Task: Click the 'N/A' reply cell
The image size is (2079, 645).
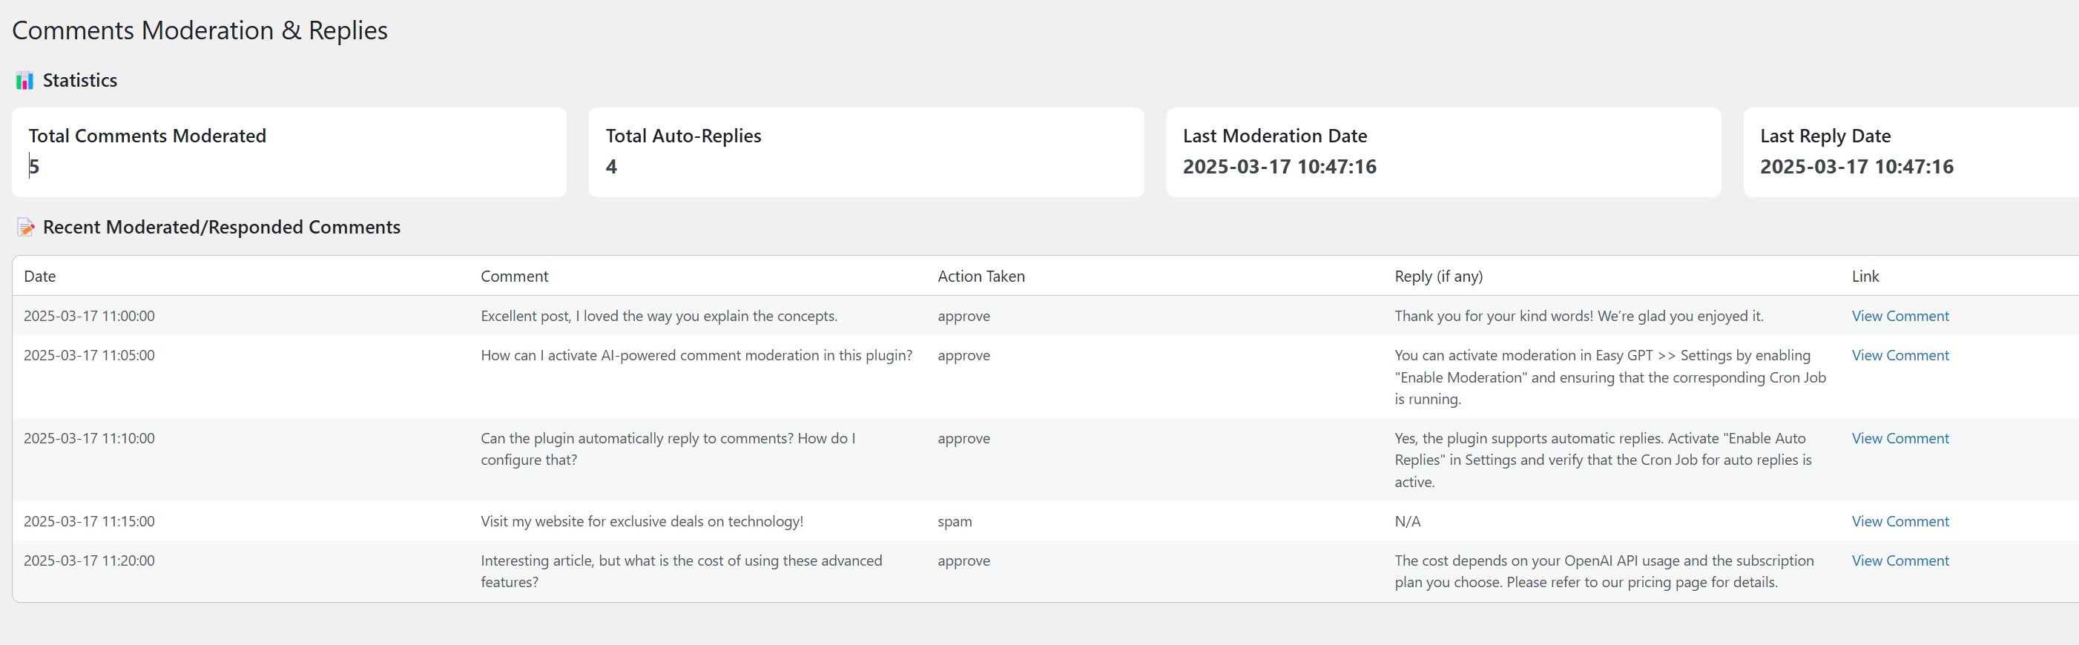Action: pyautogui.click(x=1408, y=522)
